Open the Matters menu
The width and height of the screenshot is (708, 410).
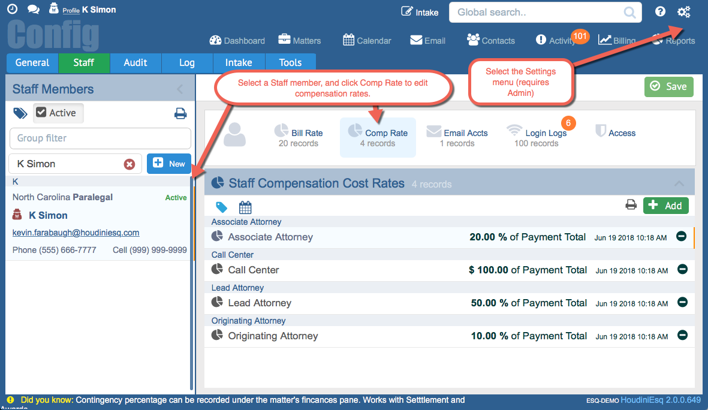click(299, 40)
